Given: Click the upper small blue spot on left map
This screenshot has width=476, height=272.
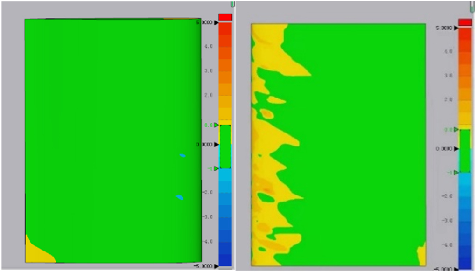Looking at the screenshot, I should point(182,156).
